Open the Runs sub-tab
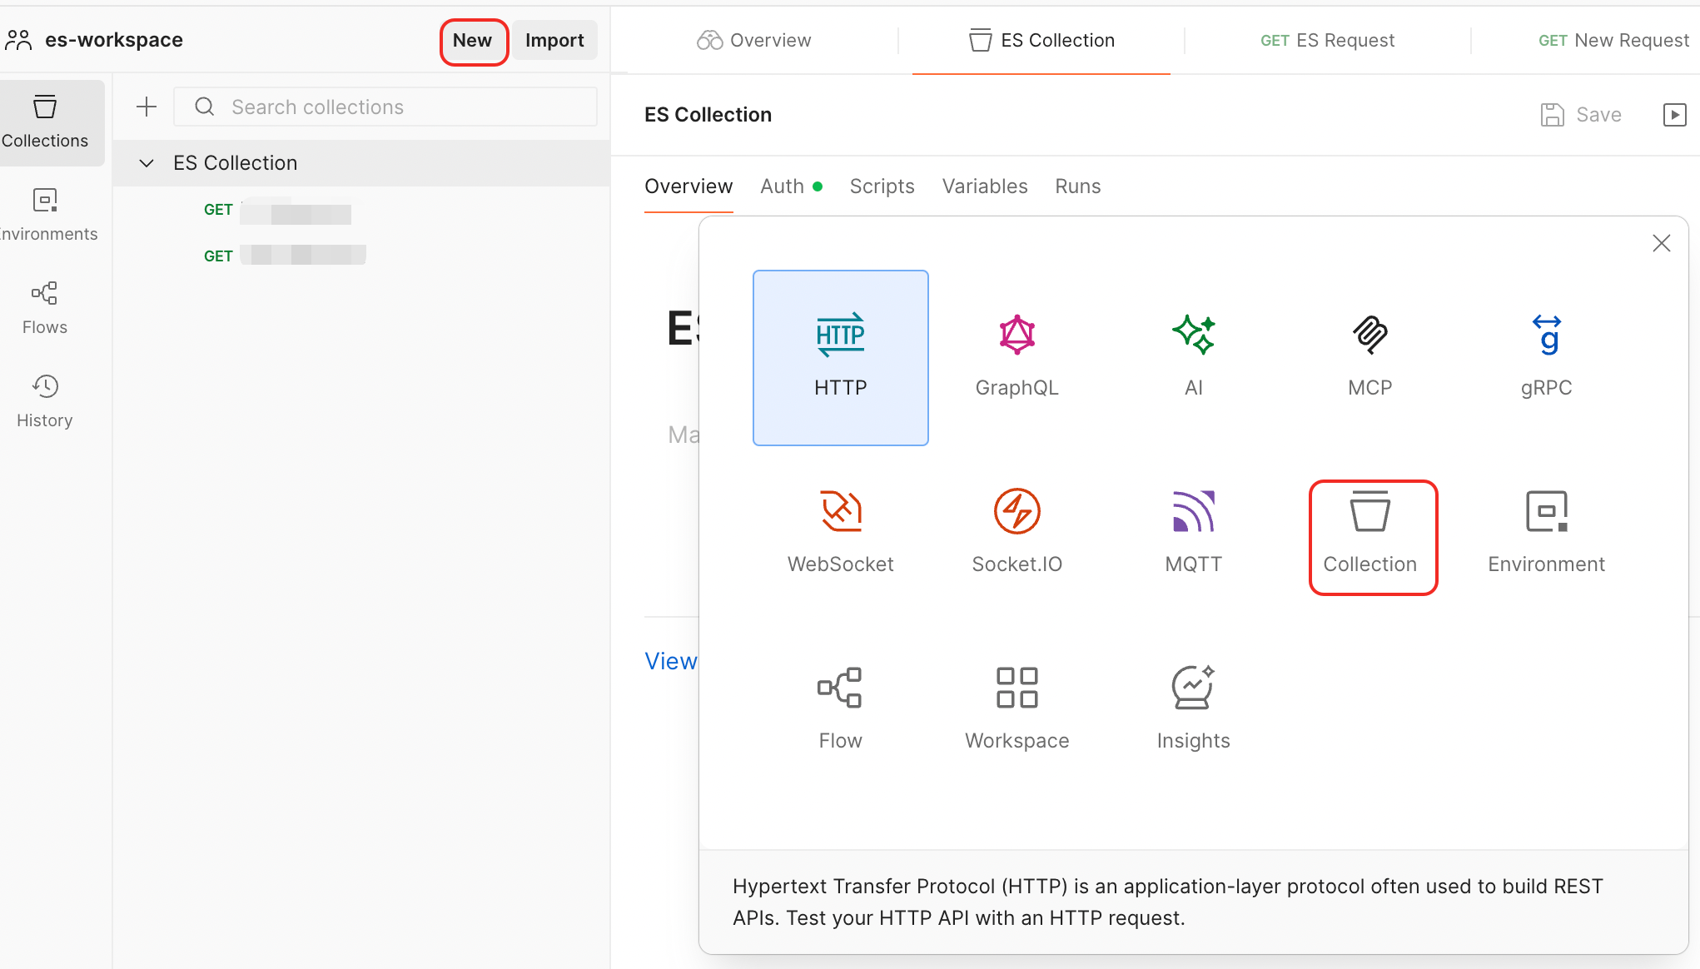 (x=1078, y=186)
